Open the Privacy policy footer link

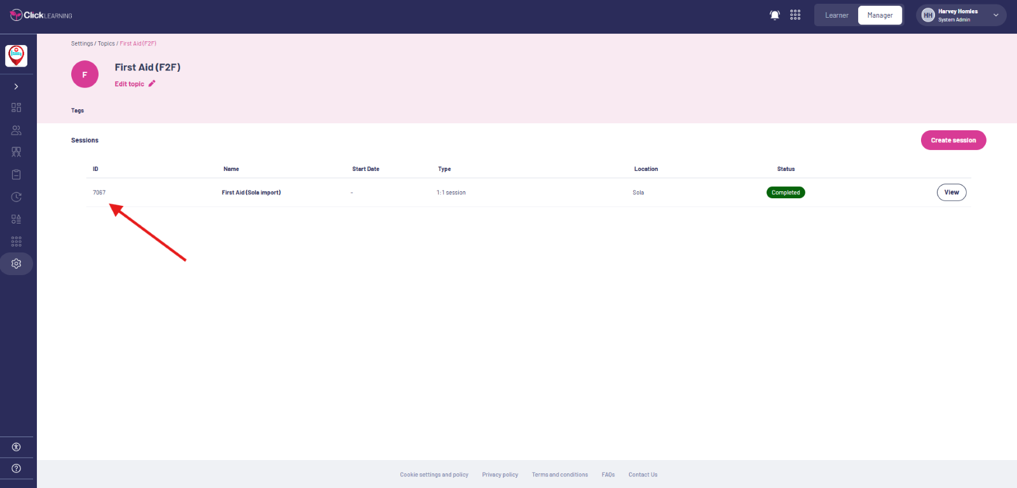coord(500,475)
